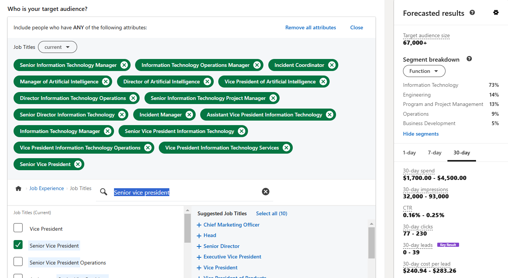Screen dimensions: 508x278
Task: Click the Key Result badge
Action: (448, 245)
